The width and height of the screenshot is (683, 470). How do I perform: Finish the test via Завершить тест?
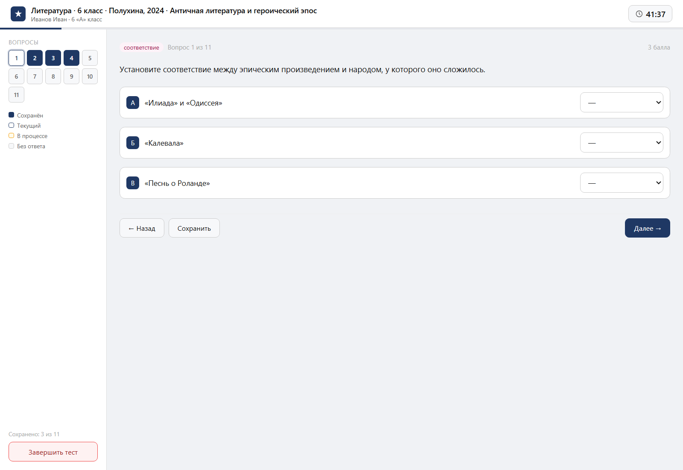53,452
